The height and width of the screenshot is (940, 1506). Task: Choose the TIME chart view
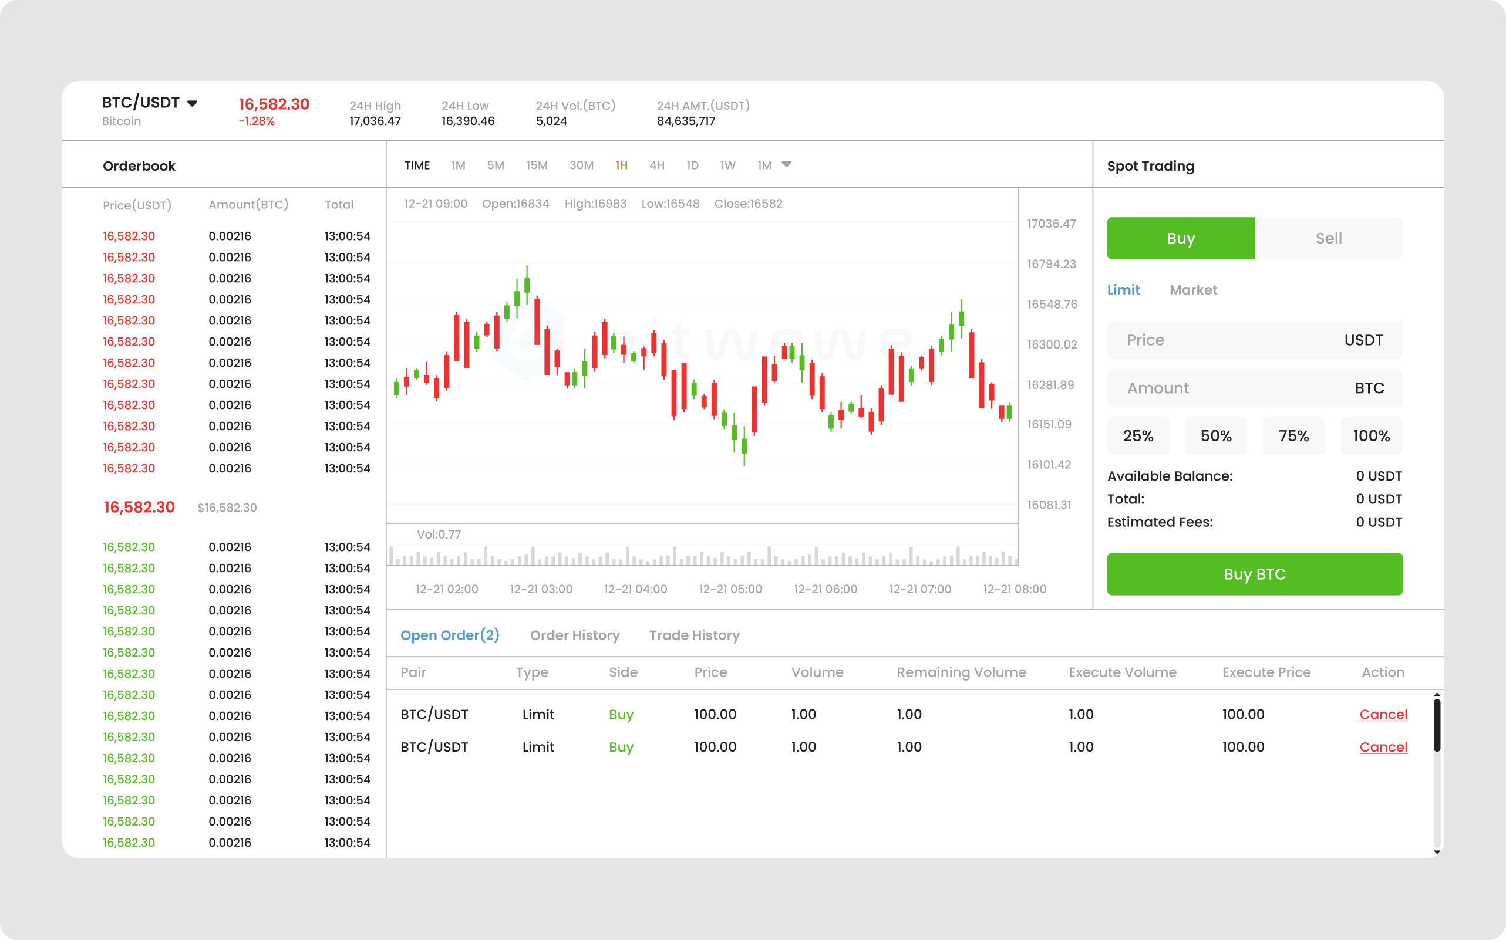[x=417, y=165]
